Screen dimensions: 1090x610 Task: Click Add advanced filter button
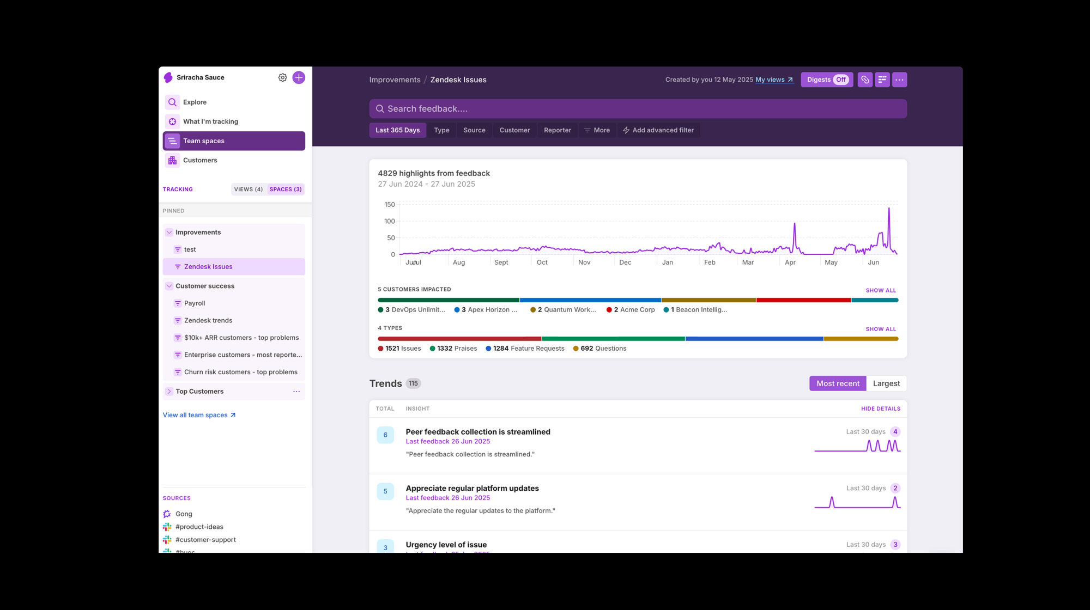coord(658,130)
